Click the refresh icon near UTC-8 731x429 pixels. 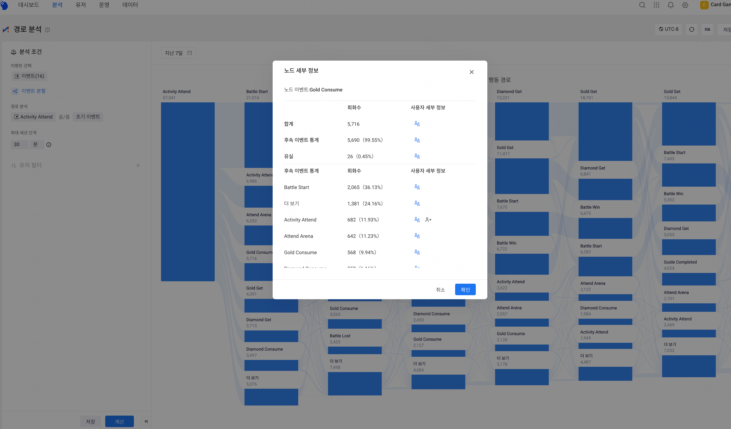pyautogui.click(x=692, y=29)
